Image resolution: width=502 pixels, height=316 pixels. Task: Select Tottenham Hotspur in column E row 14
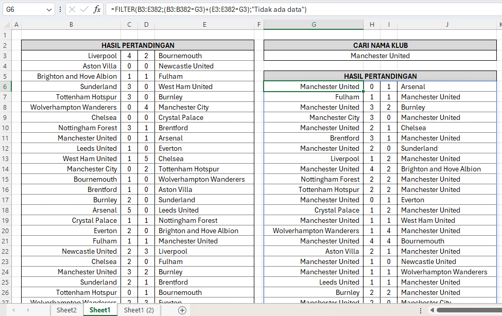coord(204,169)
